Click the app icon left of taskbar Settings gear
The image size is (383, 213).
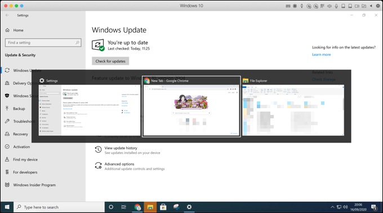pos(176,207)
